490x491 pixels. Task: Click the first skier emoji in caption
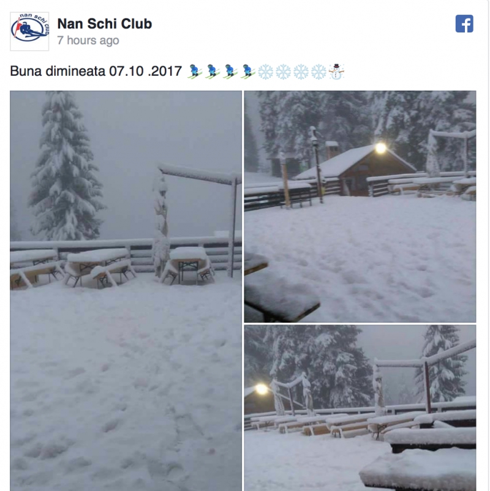point(195,72)
